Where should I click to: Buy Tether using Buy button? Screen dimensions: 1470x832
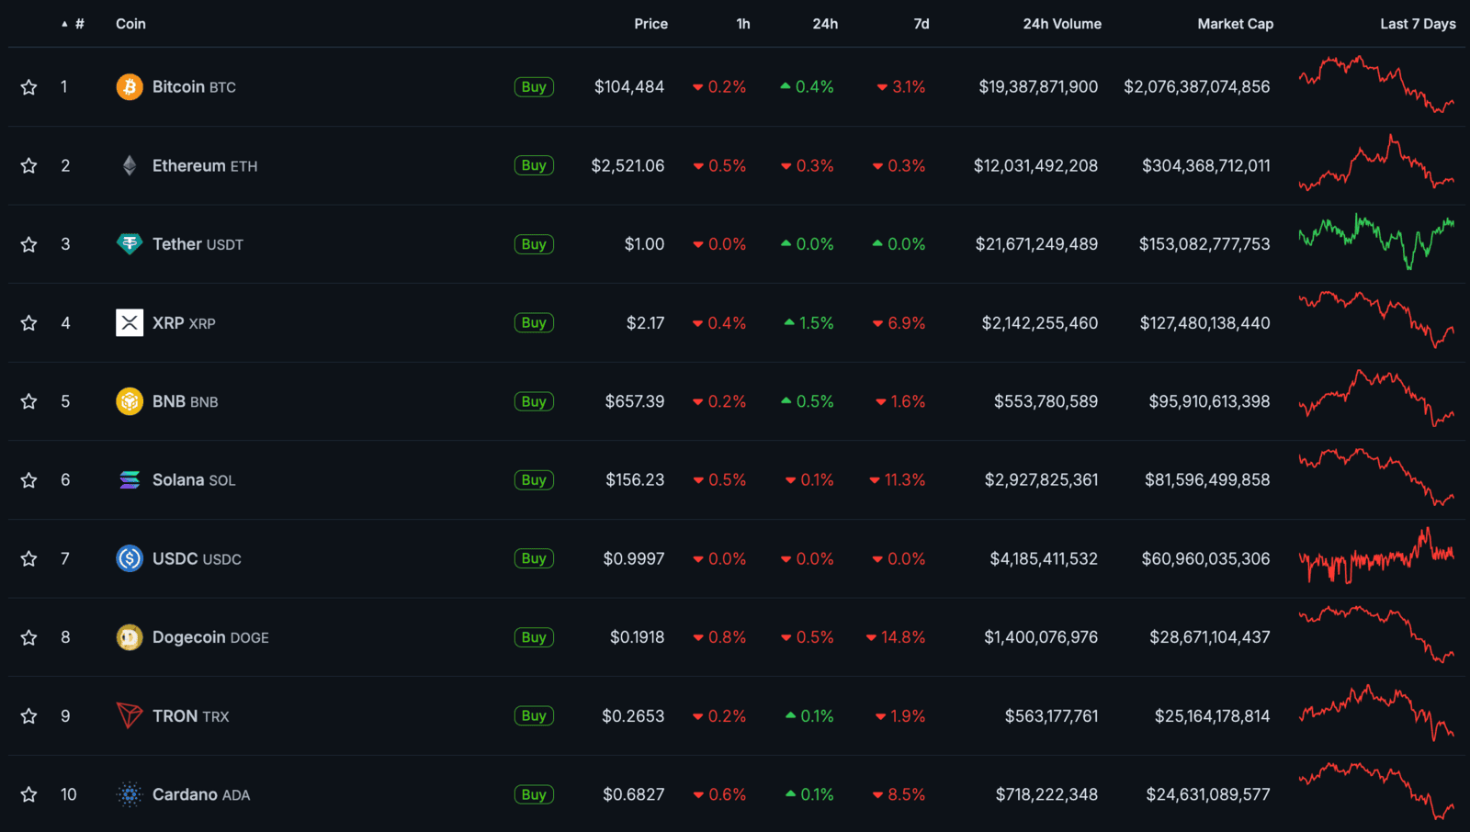pos(534,244)
